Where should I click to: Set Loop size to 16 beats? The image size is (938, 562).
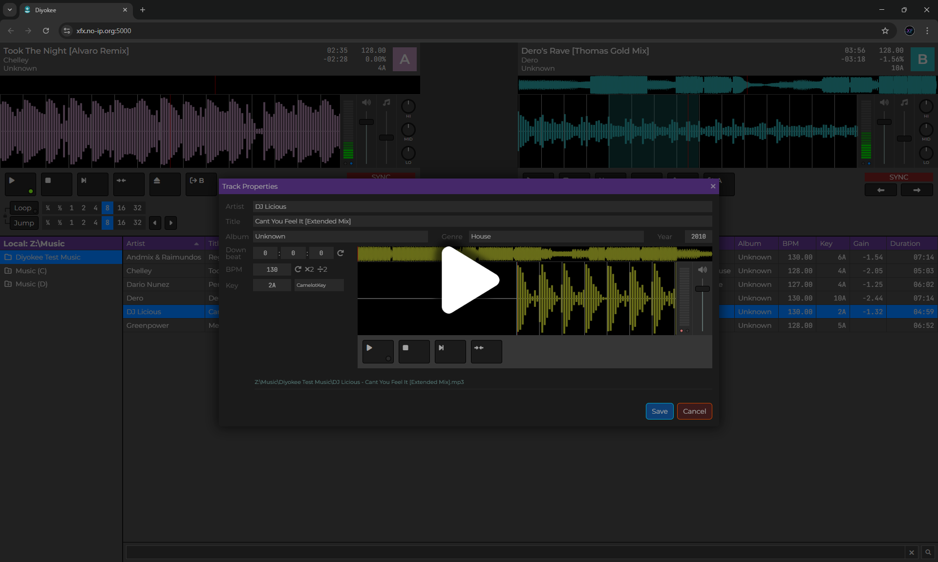(121, 208)
